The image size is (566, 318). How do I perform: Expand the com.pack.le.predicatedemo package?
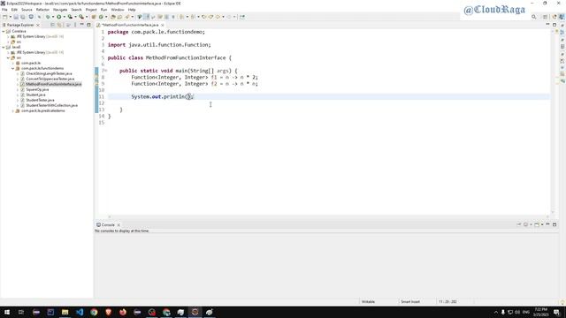point(13,110)
